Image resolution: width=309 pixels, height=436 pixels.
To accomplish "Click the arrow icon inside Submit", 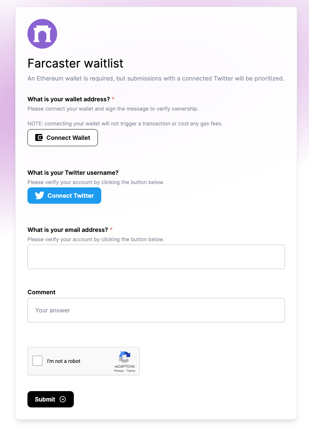I will click(x=63, y=399).
